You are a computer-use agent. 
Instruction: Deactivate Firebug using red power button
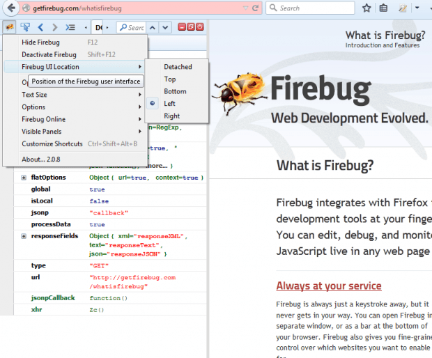(x=200, y=26)
